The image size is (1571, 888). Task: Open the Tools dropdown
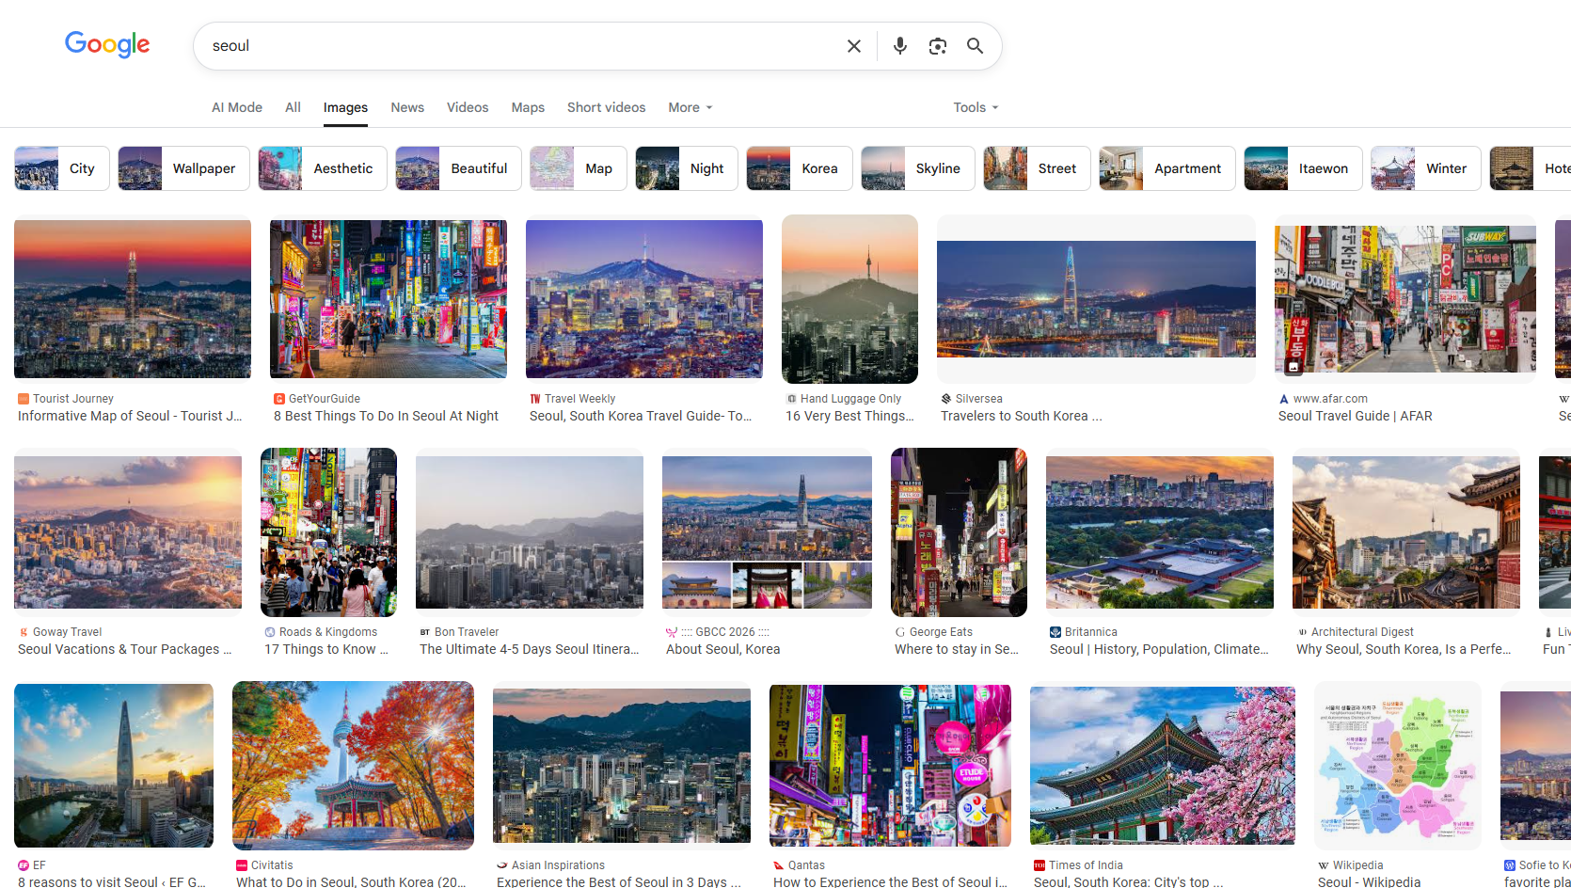click(x=976, y=107)
